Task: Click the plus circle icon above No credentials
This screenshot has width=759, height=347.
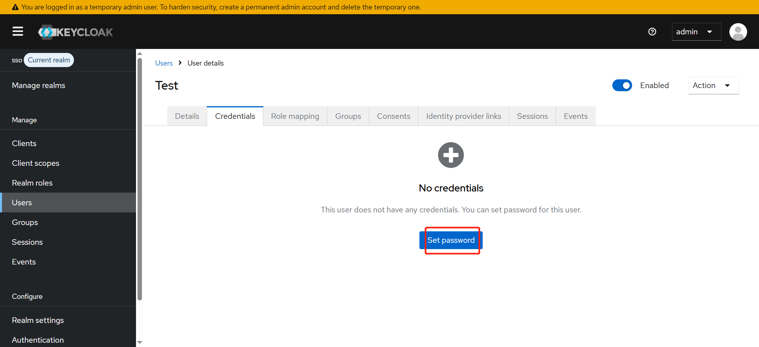Action: tap(451, 155)
